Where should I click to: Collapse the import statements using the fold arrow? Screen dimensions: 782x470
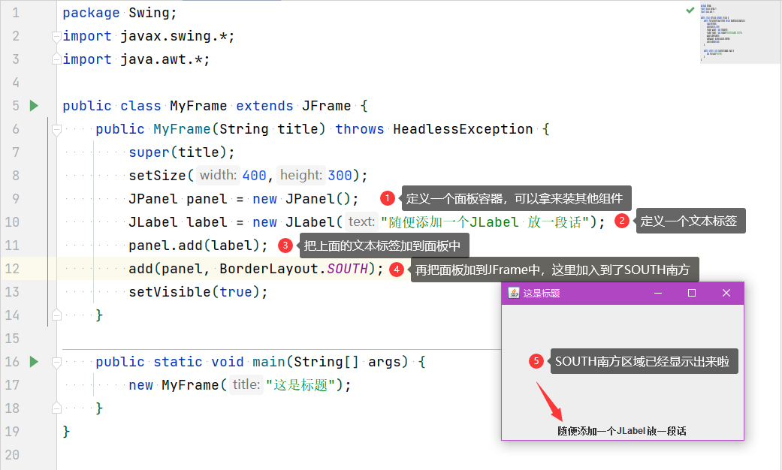pyautogui.click(x=55, y=36)
